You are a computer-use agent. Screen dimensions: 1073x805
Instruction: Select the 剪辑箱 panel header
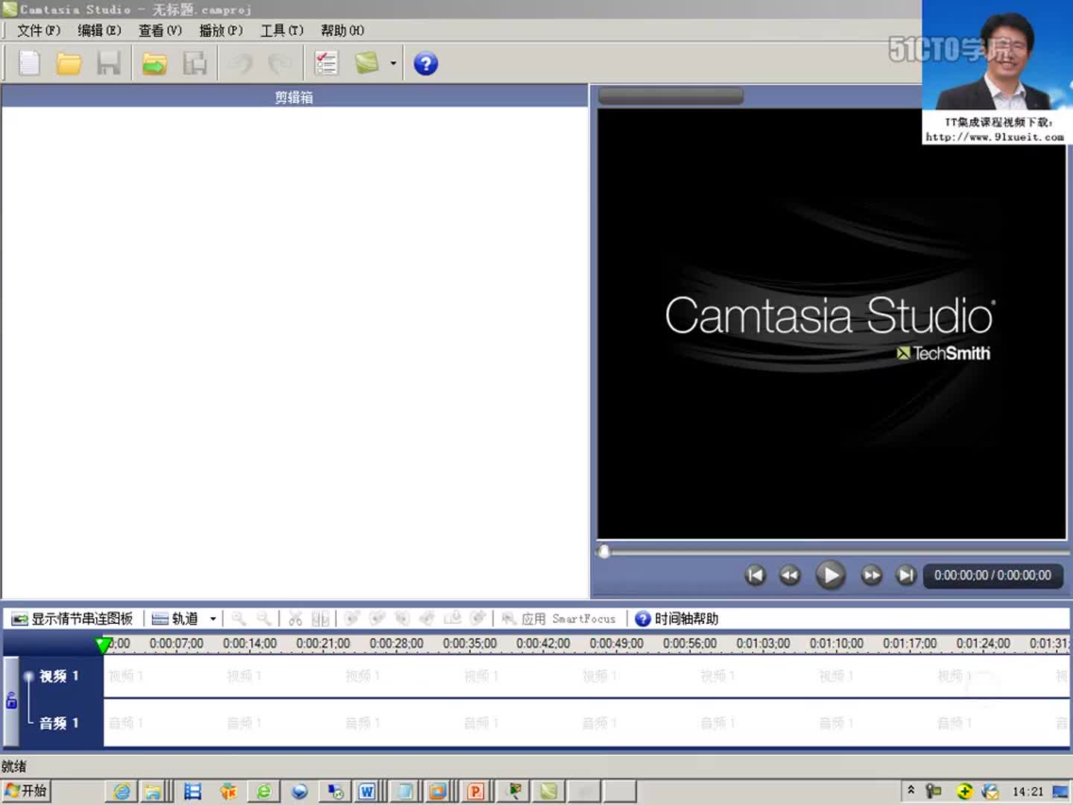coord(294,97)
